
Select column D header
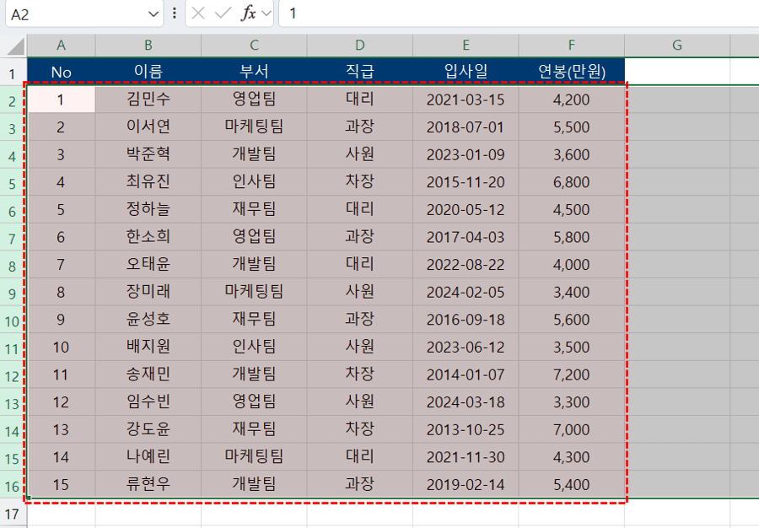click(x=360, y=46)
